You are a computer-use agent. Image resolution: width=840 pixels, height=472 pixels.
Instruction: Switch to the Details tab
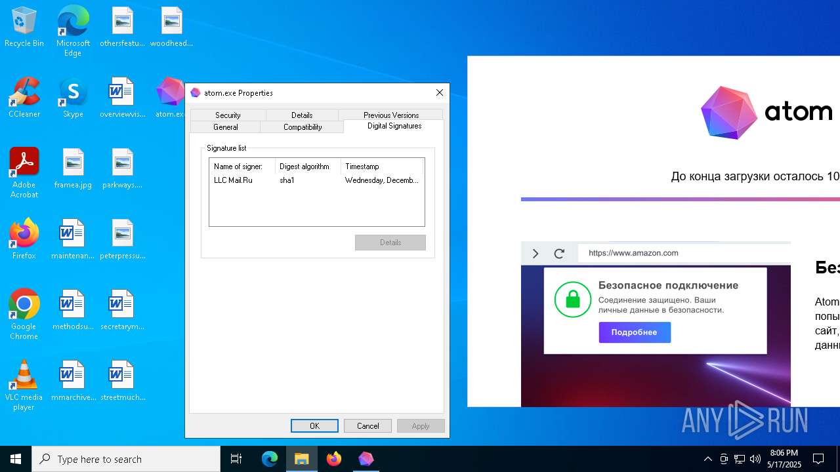pos(302,115)
